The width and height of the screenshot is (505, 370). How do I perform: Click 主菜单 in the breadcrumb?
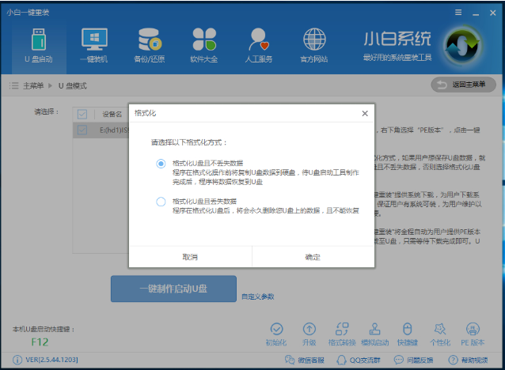(32, 85)
